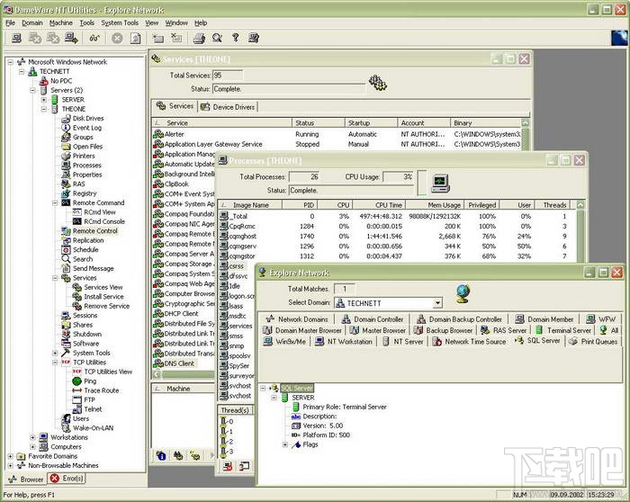
Task: Select Telnet under TCP Utilities
Action: [93, 409]
